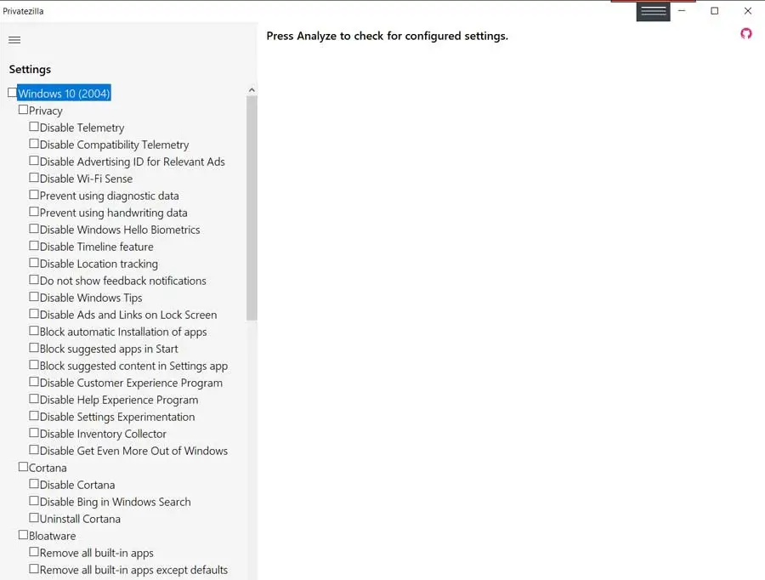Check the Disable Wi-Fi Sense box
The width and height of the screenshot is (765, 580).
tap(34, 178)
